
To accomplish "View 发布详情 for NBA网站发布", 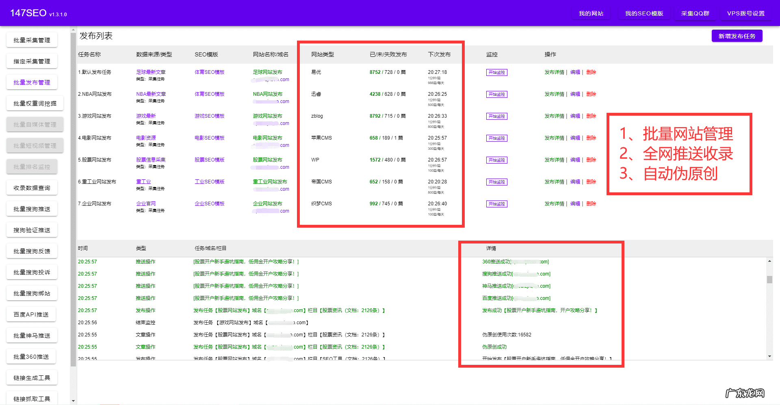I will click(x=554, y=94).
